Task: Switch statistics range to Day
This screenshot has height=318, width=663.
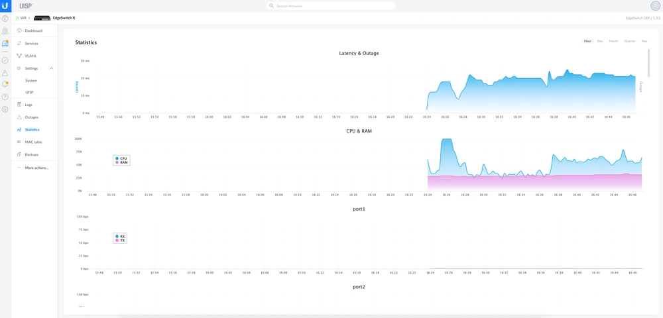Action: click(600, 41)
